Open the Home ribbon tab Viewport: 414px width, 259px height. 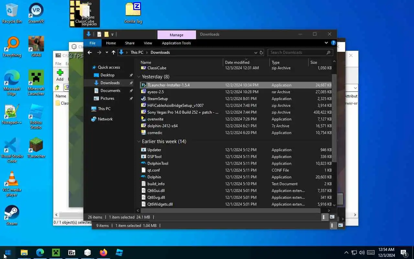(111, 43)
